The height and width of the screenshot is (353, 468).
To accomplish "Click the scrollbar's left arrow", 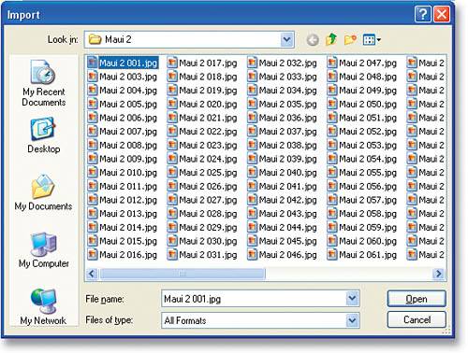I will click(92, 274).
